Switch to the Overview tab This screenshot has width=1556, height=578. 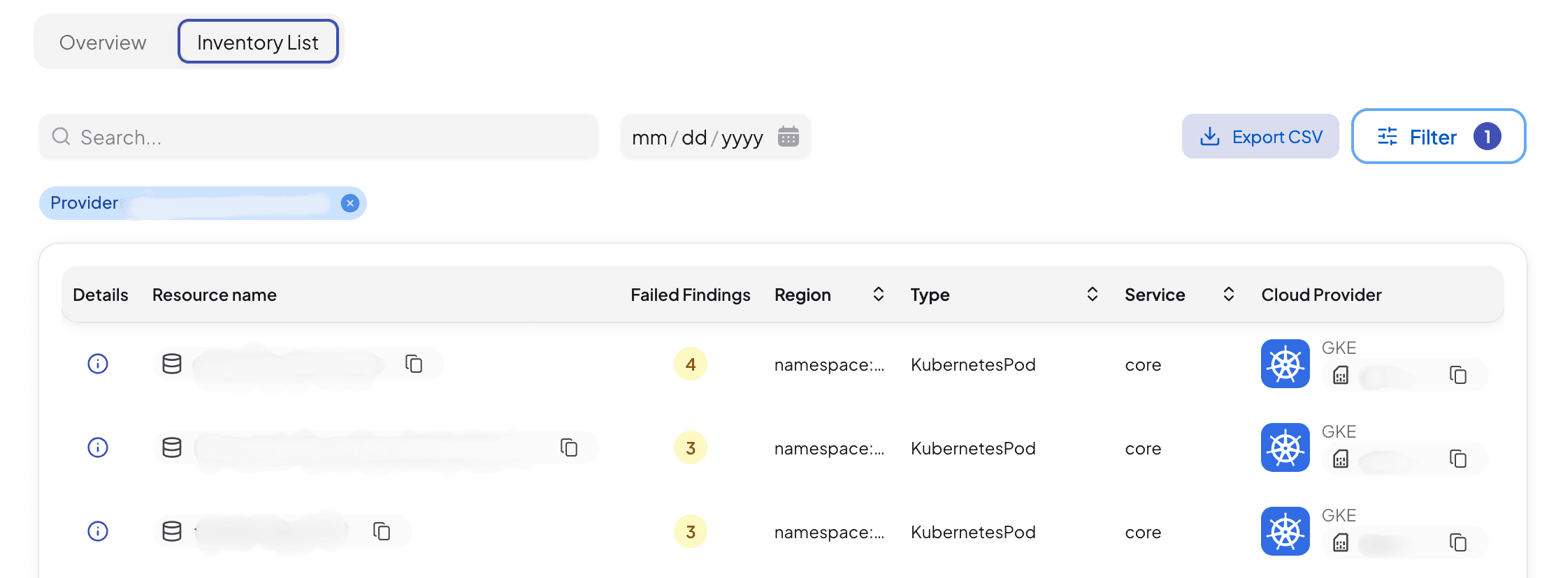pos(103,43)
